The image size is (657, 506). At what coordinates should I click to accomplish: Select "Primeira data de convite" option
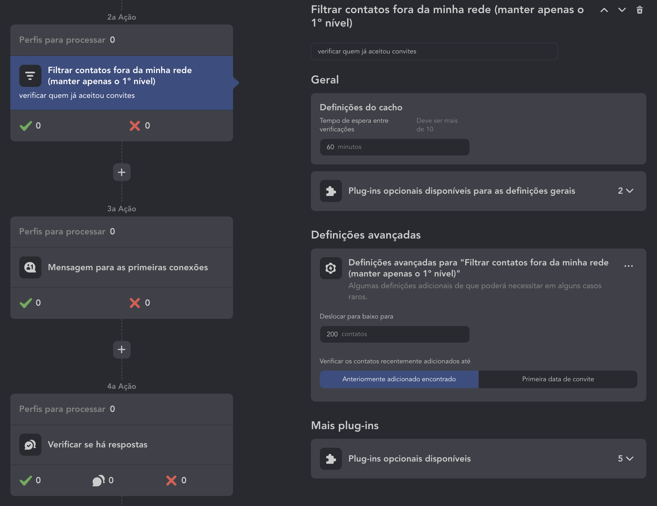coord(558,379)
